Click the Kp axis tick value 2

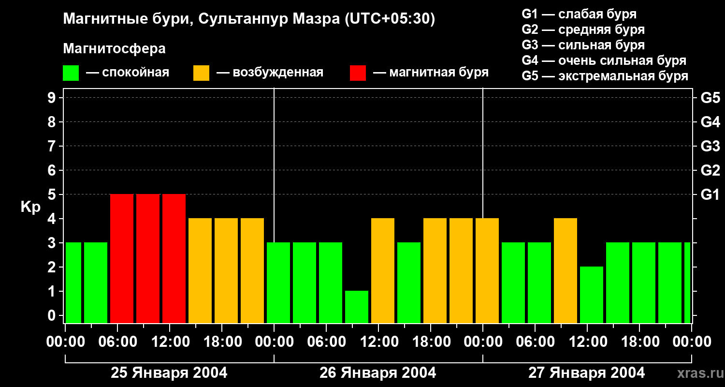[x=53, y=267]
